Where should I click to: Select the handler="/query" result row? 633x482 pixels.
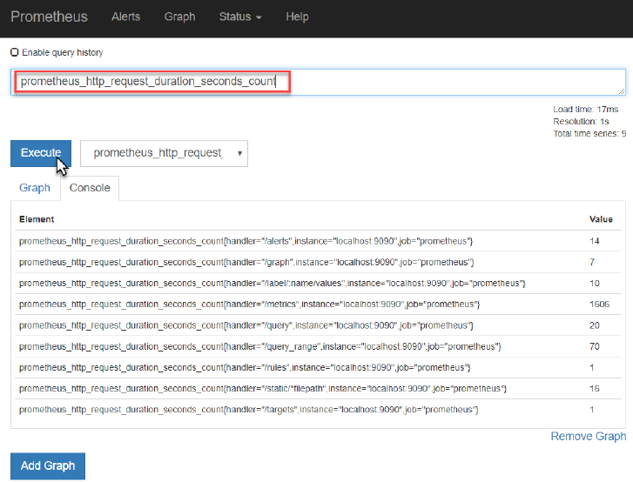coord(318,325)
